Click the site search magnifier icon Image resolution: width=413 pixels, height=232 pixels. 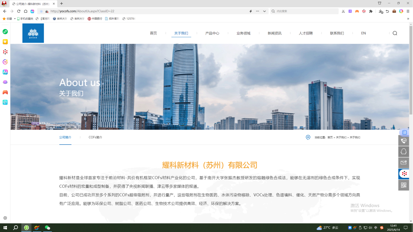pyautogui.click(x=395, y=33)
